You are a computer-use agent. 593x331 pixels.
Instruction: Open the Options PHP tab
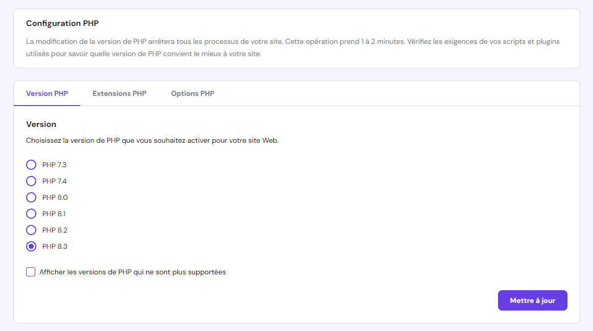[193, 93]
